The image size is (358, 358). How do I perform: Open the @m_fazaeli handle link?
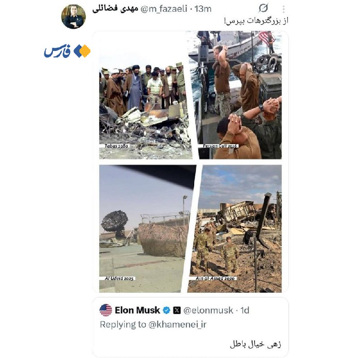[164, 9]
